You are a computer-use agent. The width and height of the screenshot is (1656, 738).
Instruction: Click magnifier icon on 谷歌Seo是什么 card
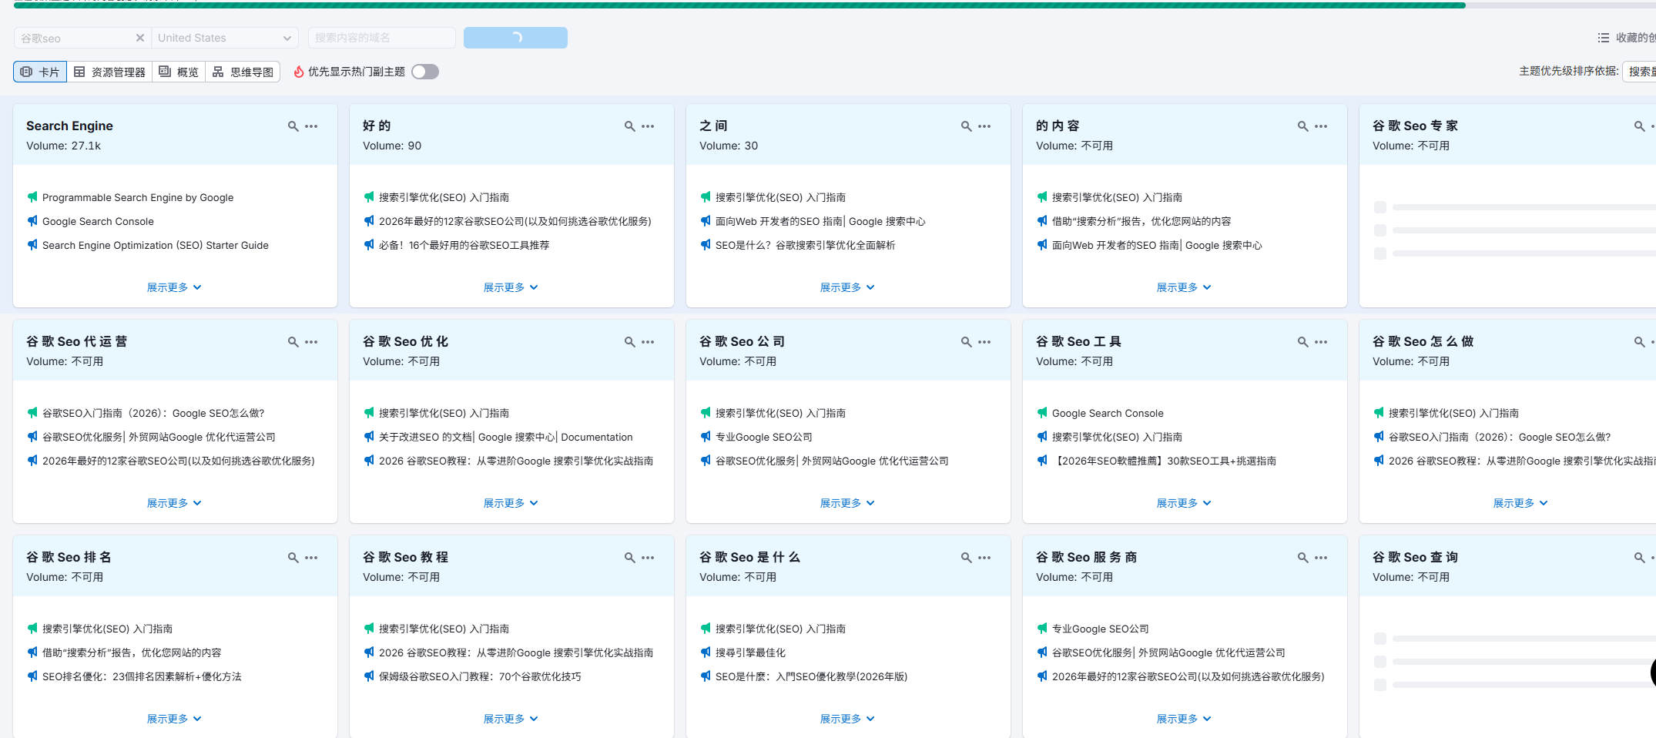pos(967,558)
